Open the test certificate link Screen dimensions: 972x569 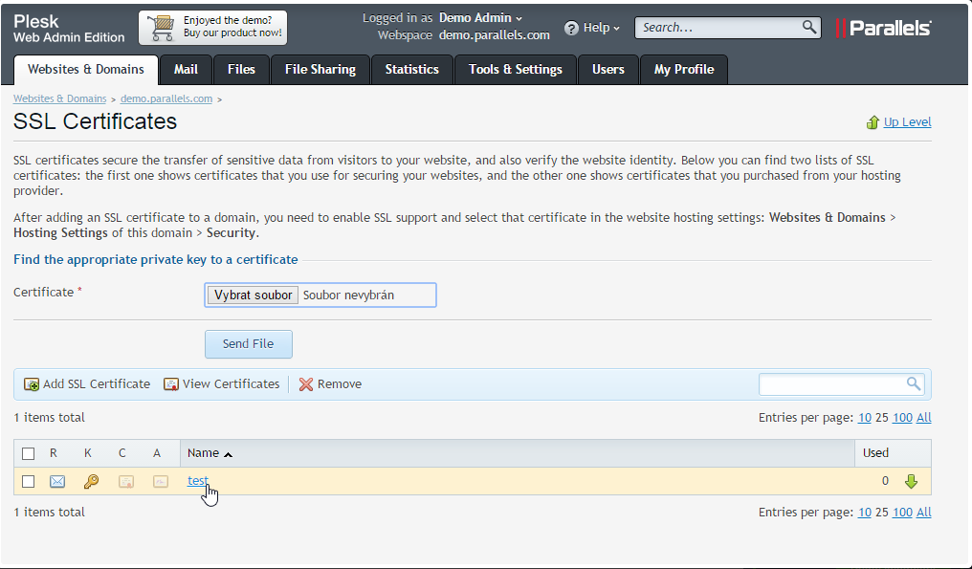[x=197, y=480]
